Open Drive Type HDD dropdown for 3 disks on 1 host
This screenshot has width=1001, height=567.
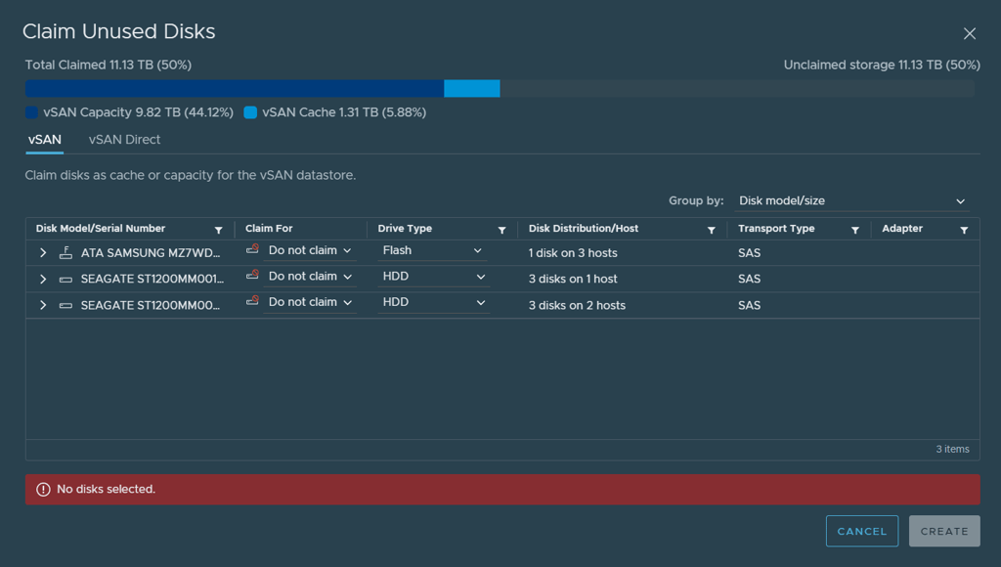(x=434, y=277)
